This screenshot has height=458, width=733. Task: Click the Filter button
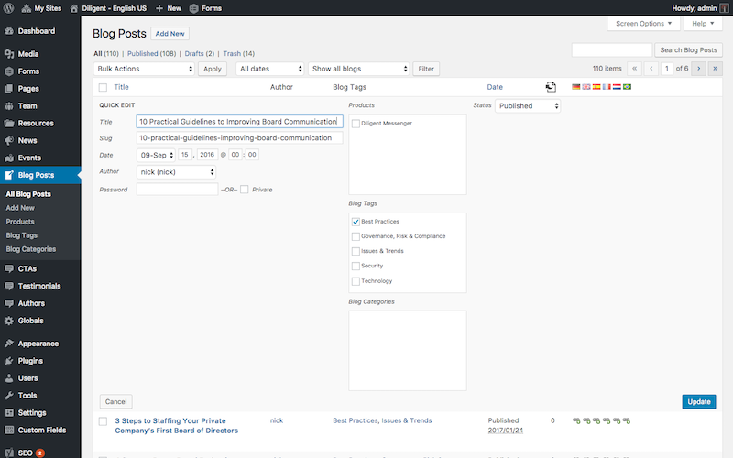tap(426, 69)
